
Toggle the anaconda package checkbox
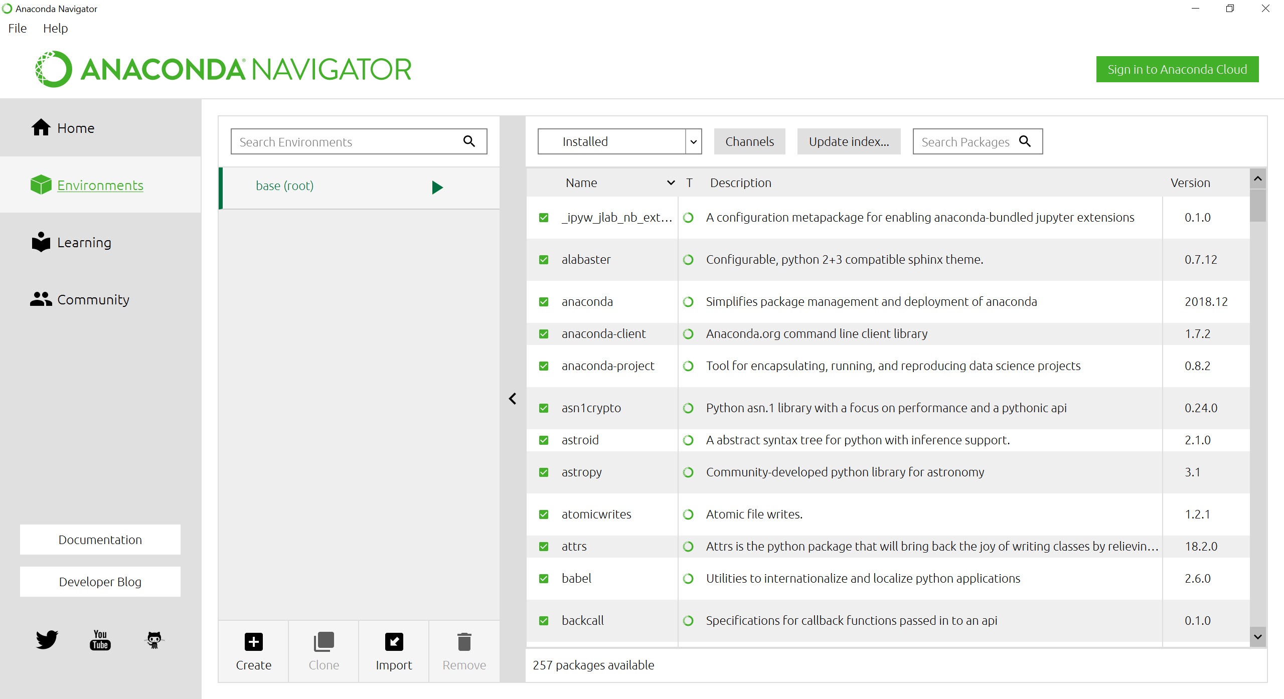544,302
